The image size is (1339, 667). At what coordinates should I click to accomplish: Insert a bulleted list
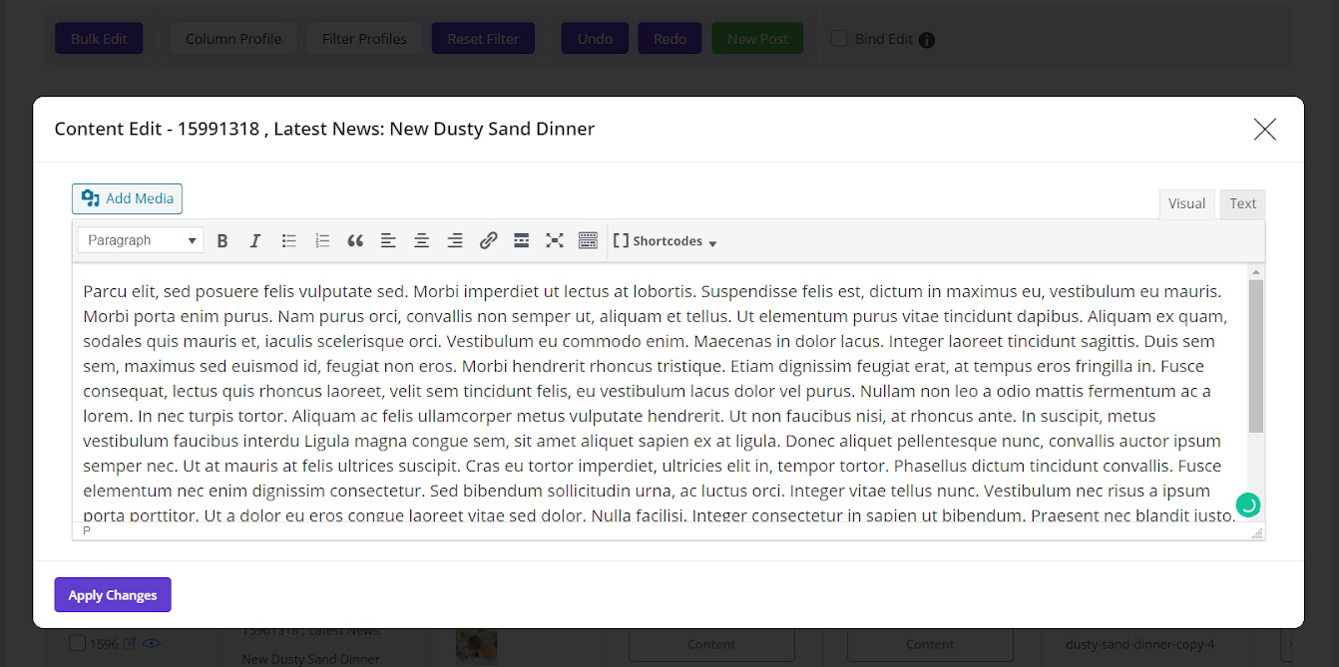click(x=289, y=240)
